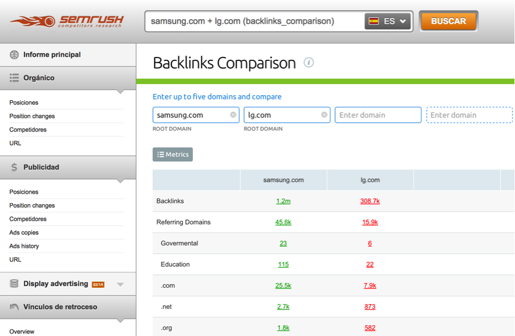Click the Vínculos de retroceso section icon

13,307
